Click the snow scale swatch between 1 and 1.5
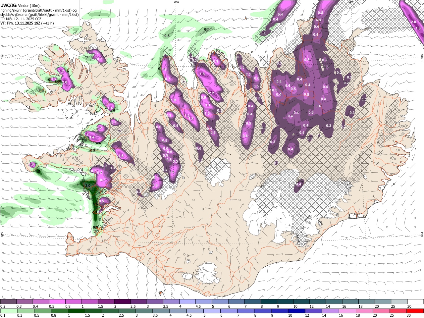The width and height of the screenshot is (424, 318). [89, 301]
